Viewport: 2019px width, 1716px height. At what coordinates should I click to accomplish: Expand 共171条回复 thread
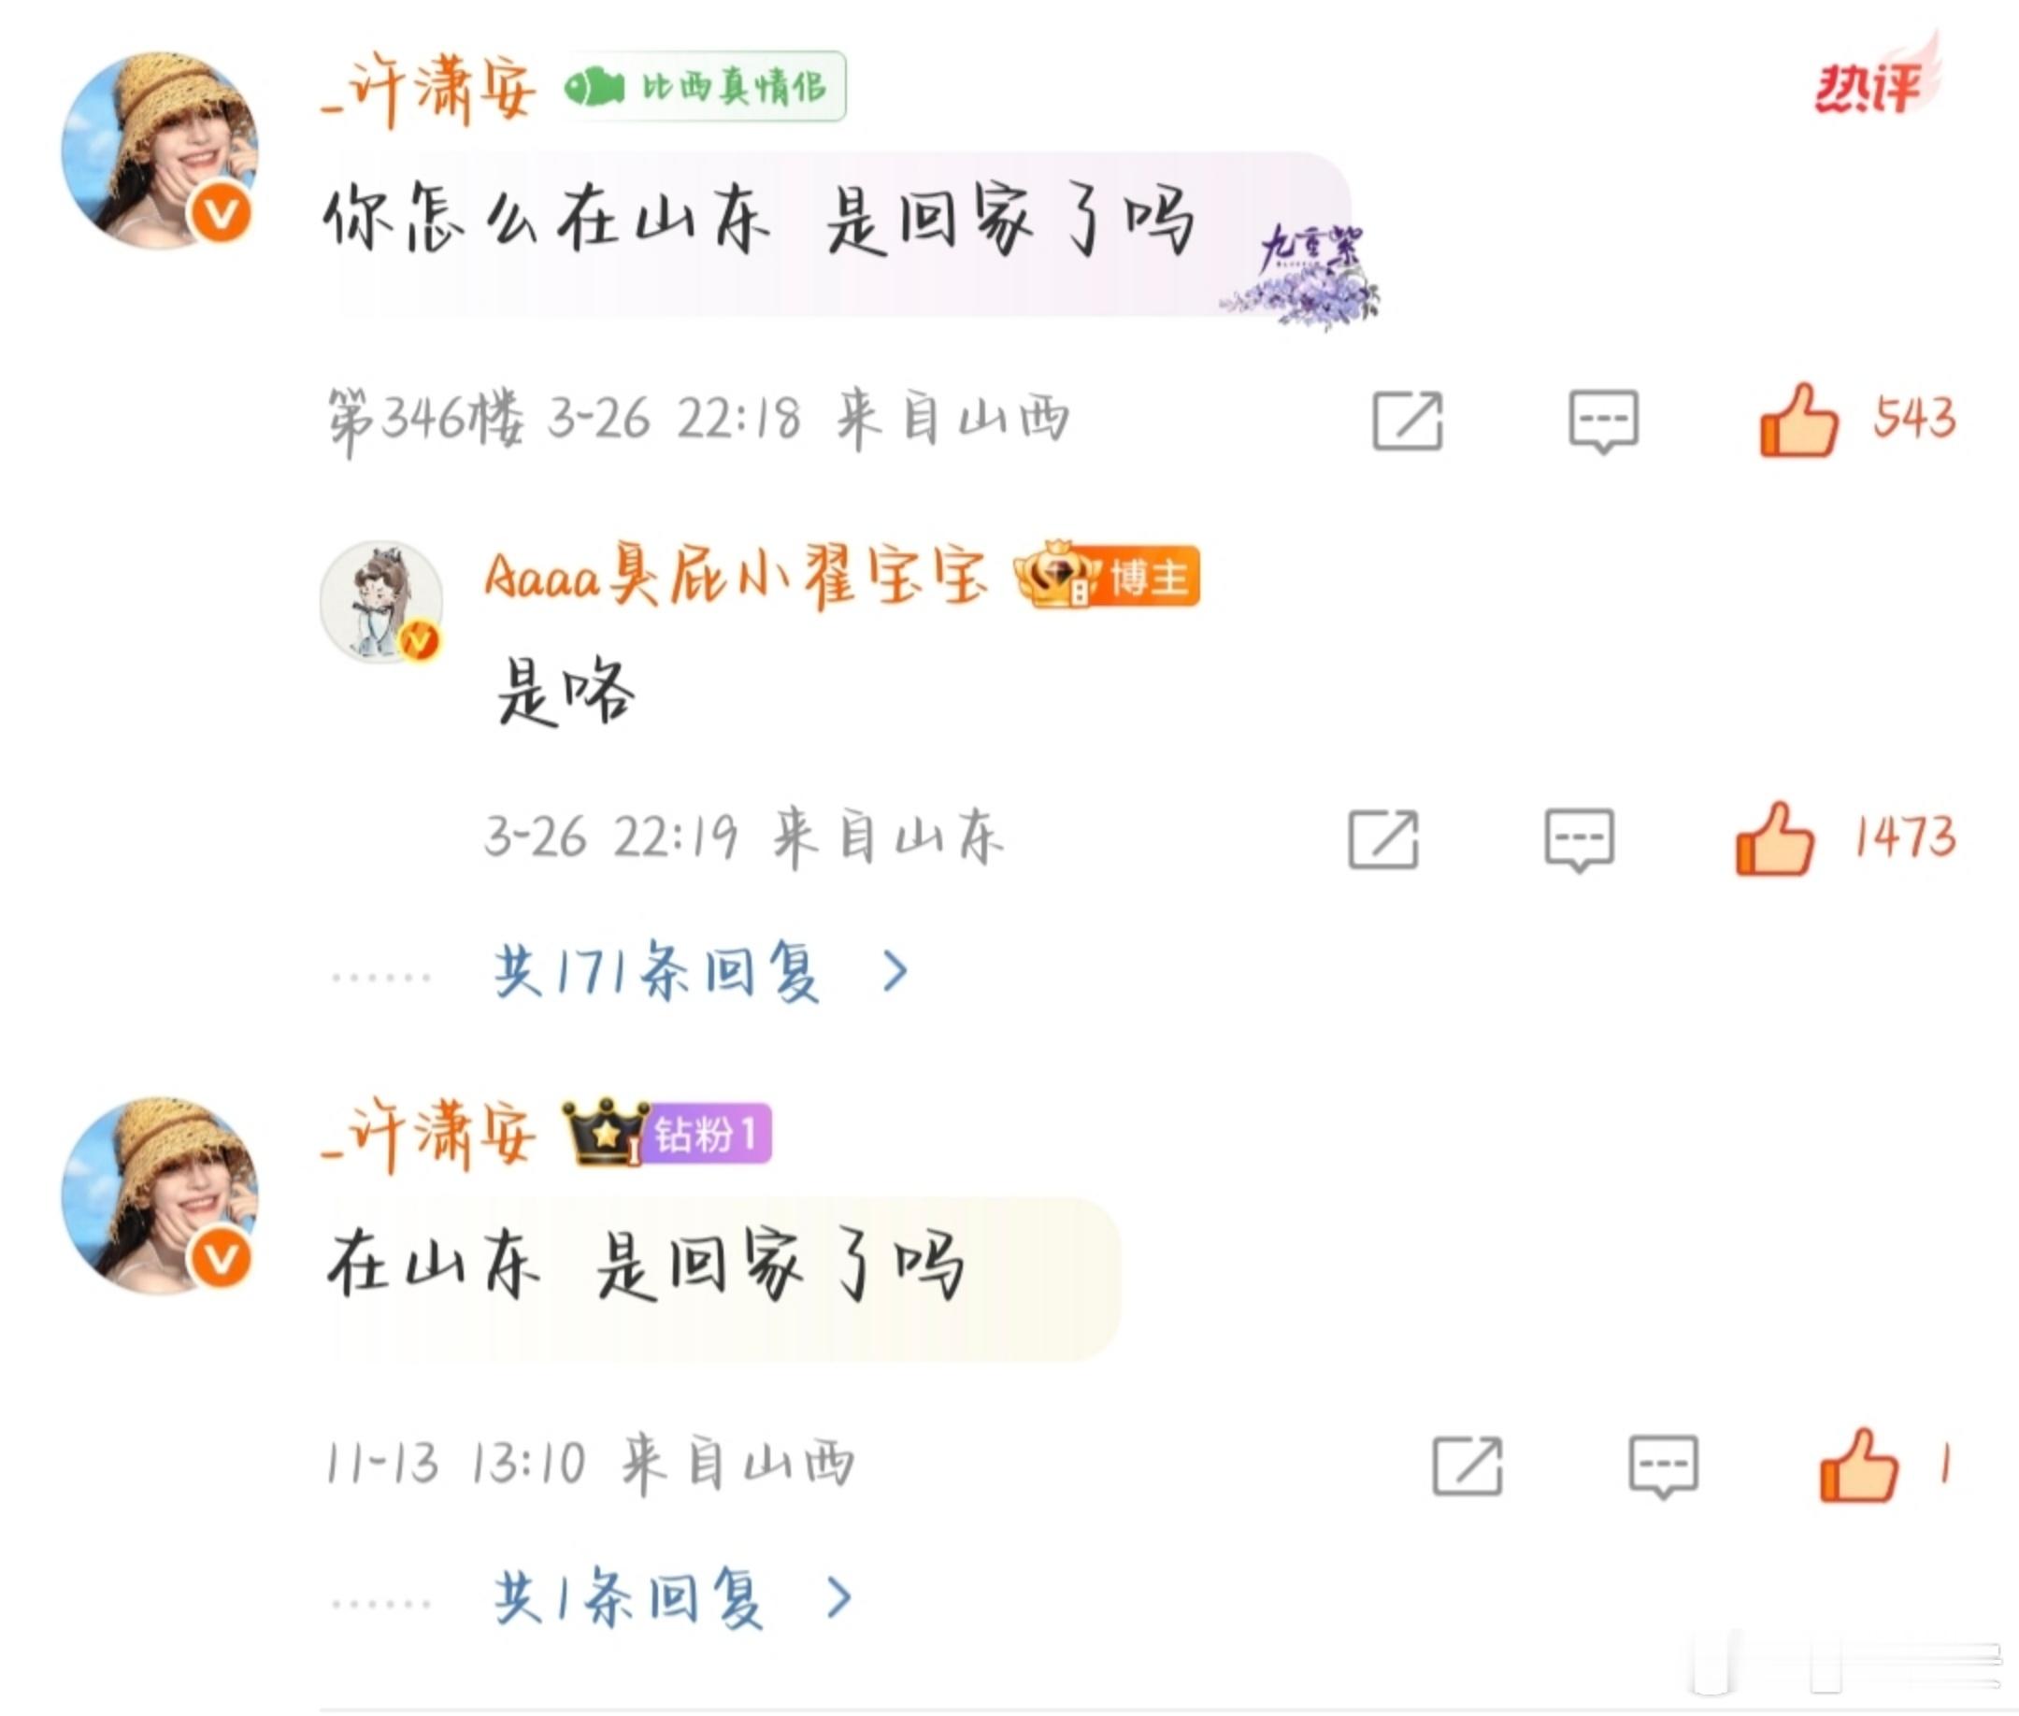click(700, 971)
